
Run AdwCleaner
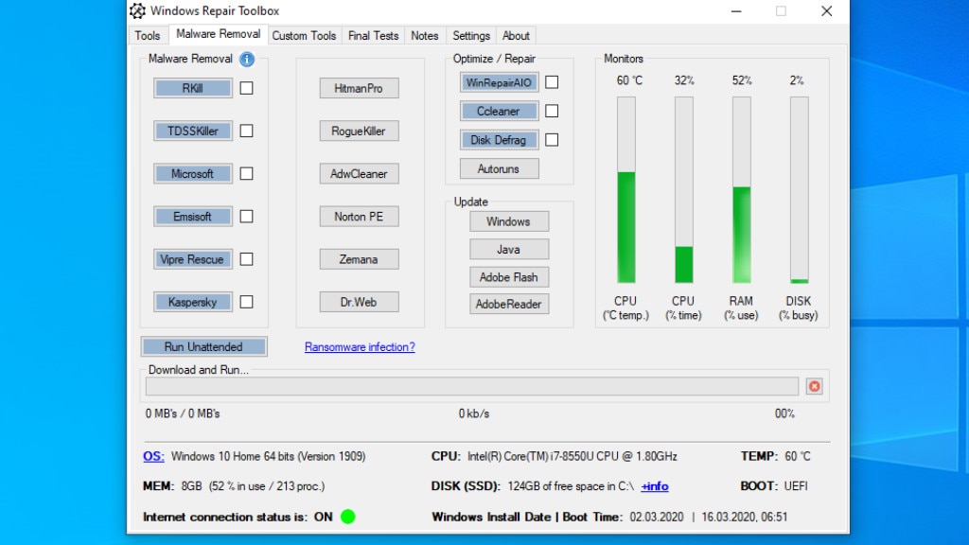tap(359, 174)
